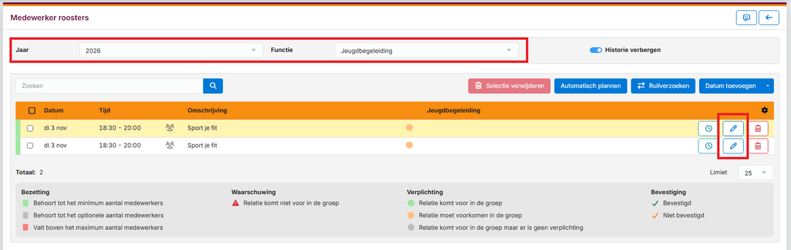Click the group icon in the yellow row
Viewport: 791px width, 250px height.
[170, 128]
